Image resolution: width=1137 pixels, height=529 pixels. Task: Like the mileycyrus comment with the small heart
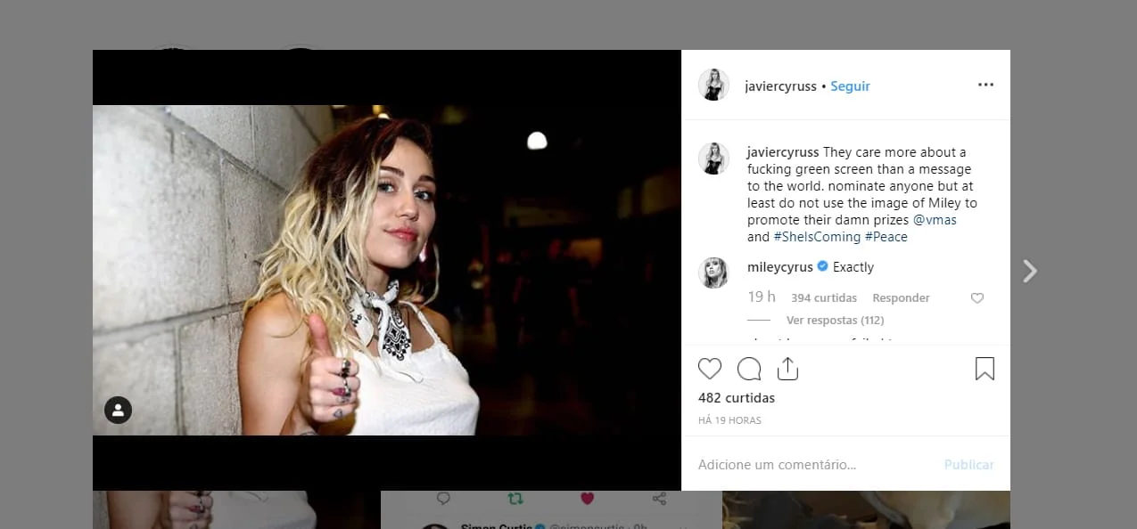tap(976, 298)
